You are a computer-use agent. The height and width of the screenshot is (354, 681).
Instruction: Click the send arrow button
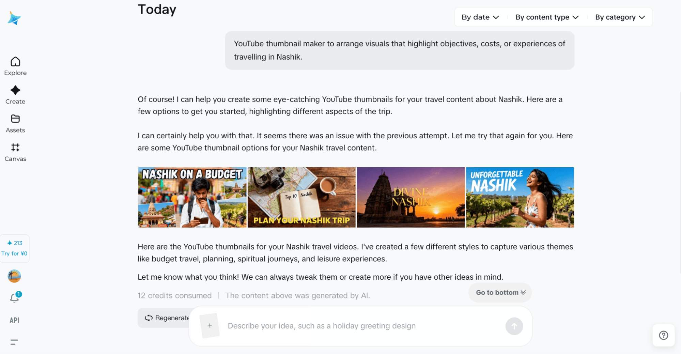pyautogui.click(x=514, y=326)
